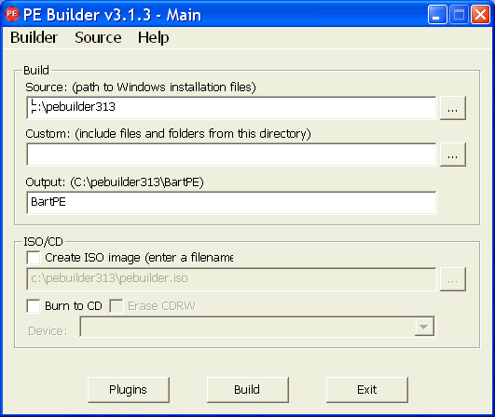Click the Source path input field
The height and width of the screenshot is (417, 495).
[231, 108]
